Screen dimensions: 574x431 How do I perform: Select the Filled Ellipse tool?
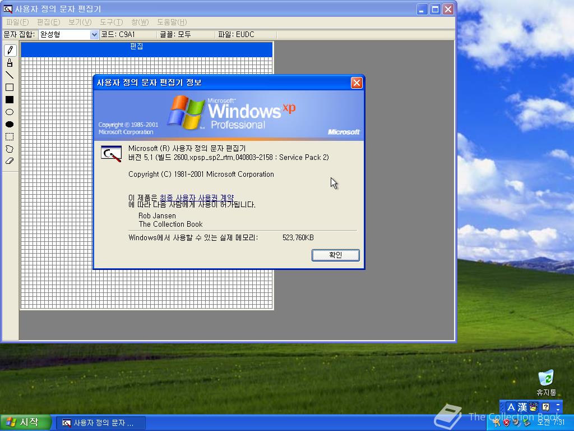coord(10,124)
